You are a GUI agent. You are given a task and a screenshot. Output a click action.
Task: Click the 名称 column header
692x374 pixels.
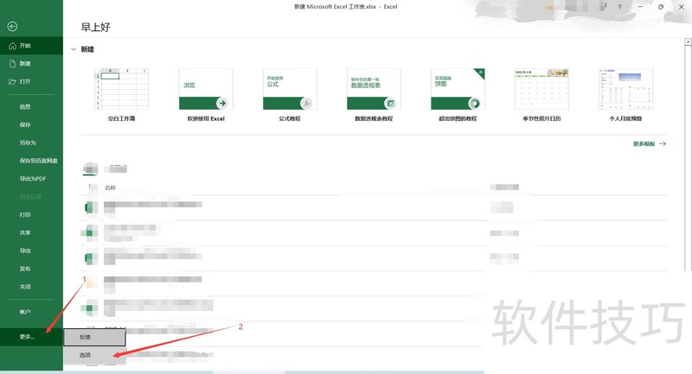click(x=110, y=187)
